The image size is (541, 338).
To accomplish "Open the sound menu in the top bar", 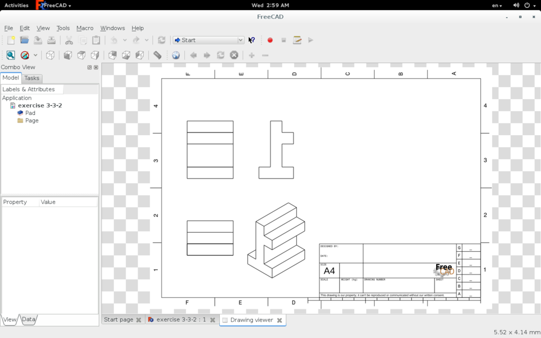I will tap(515, 5).
